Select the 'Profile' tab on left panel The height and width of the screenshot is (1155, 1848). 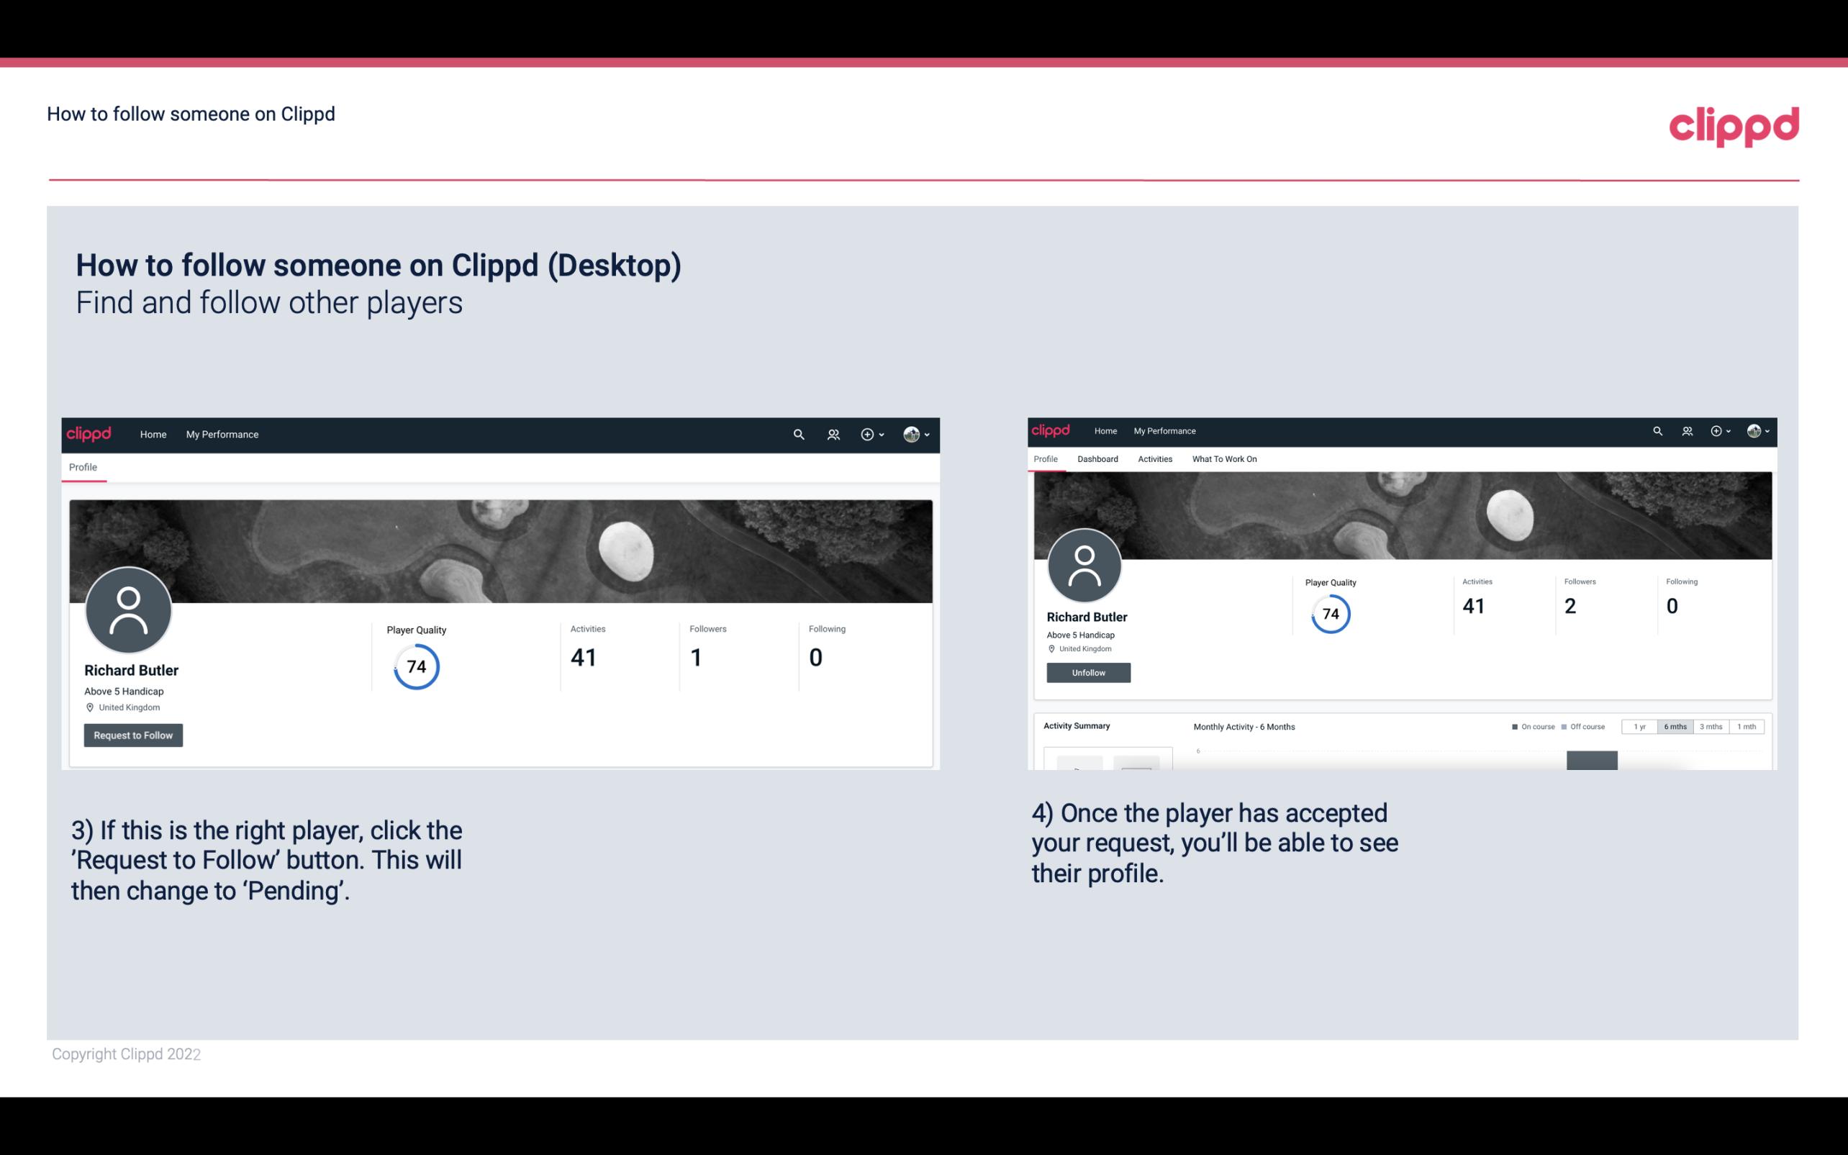click(x=81, y=467)
